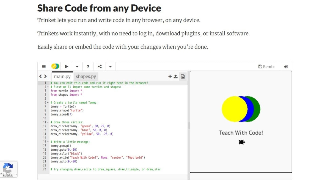Click the reCAPTCHA badge
This screenshot has width=330, height=180.
(8, 169)
